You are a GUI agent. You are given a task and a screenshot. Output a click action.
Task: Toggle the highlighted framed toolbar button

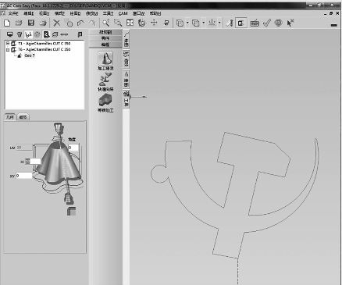[241, 23]
